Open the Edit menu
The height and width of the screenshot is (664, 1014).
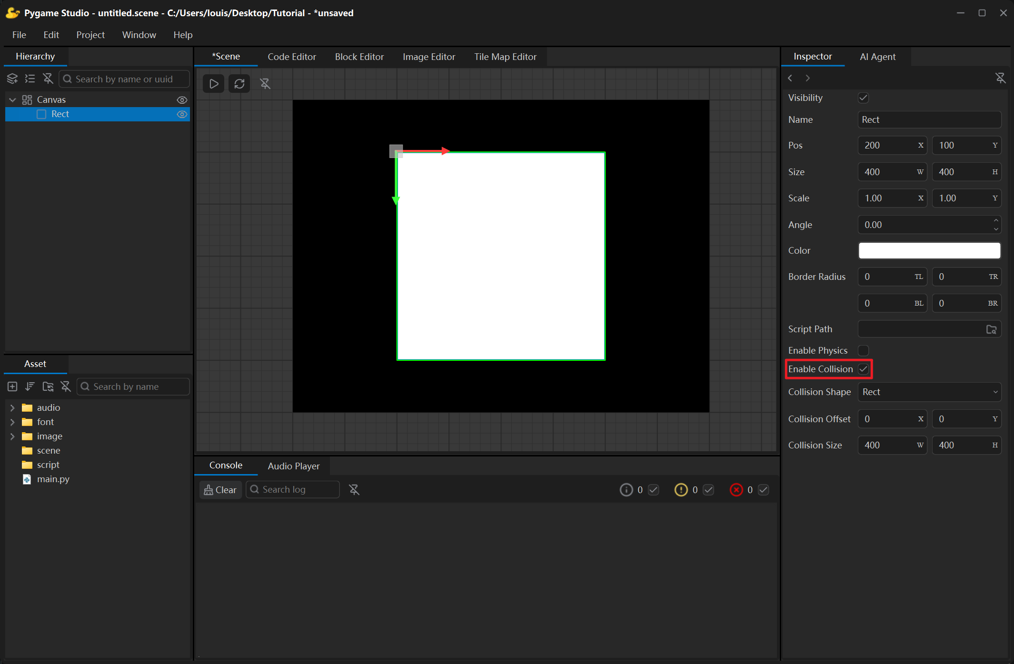click(x=51, y=35)
